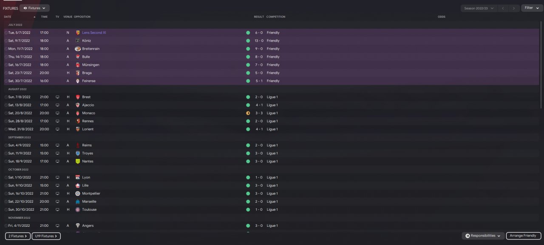This screenshot has height=245, width=544.
Task: Toggle selection circle for 5/7/2022 fixture
Action: [6, 33]
